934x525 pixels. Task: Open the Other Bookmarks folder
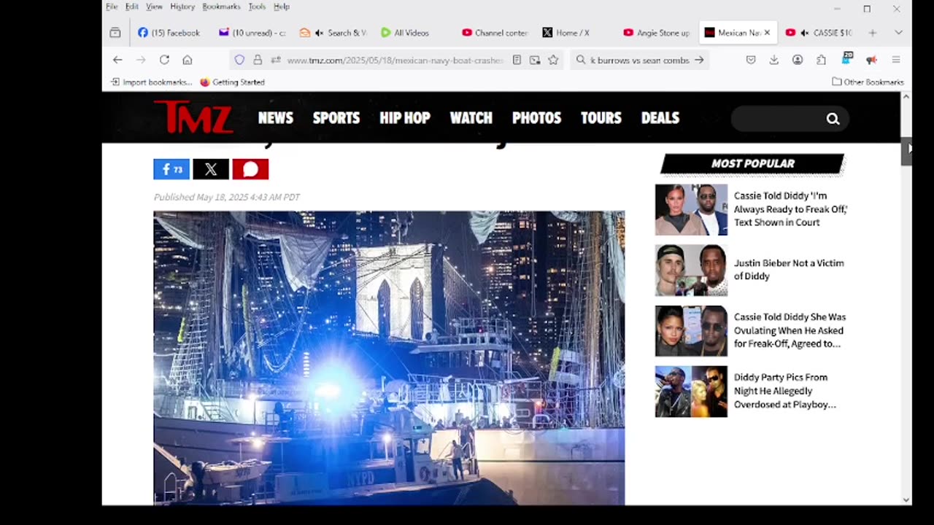(x=868, y=82)
